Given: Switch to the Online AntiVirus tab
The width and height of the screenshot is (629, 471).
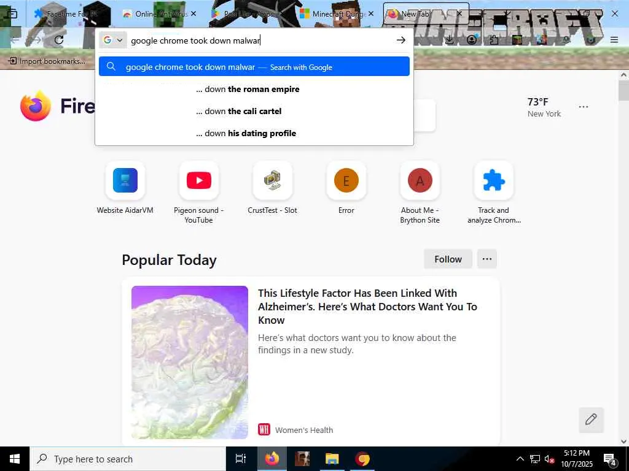Looking at the screenshot, I should click(x=158, y=13).
